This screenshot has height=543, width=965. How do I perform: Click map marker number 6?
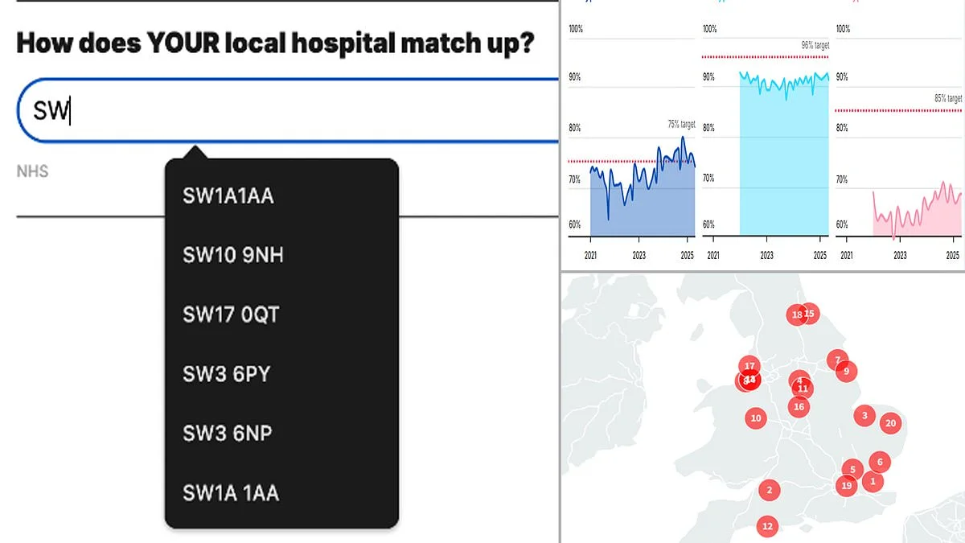coord(880,462)
